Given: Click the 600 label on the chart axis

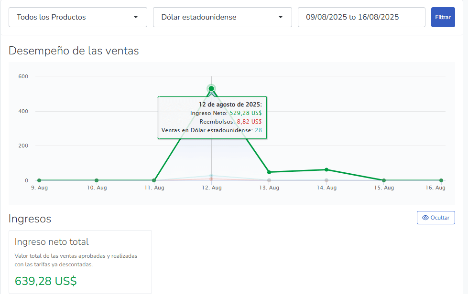Looking at the screenshot, I should point(23,76).
